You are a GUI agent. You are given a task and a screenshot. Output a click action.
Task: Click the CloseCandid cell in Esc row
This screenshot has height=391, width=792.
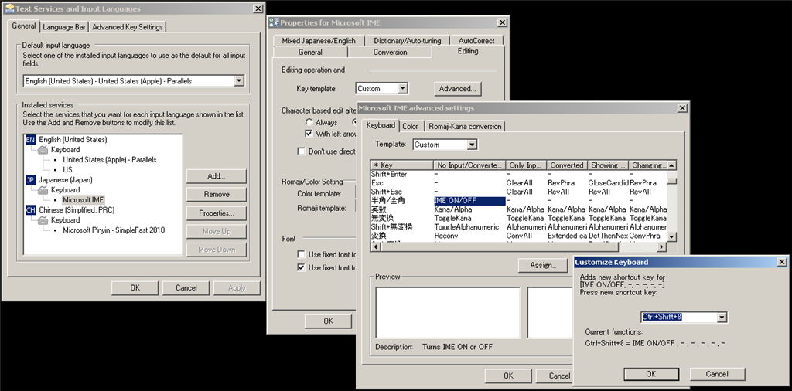(x=608, y=182)
